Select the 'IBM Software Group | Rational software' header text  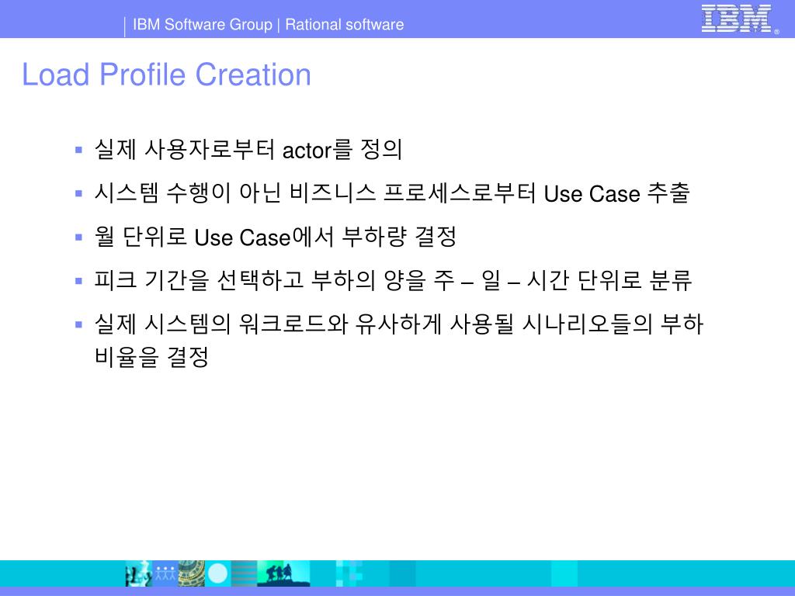268,24
